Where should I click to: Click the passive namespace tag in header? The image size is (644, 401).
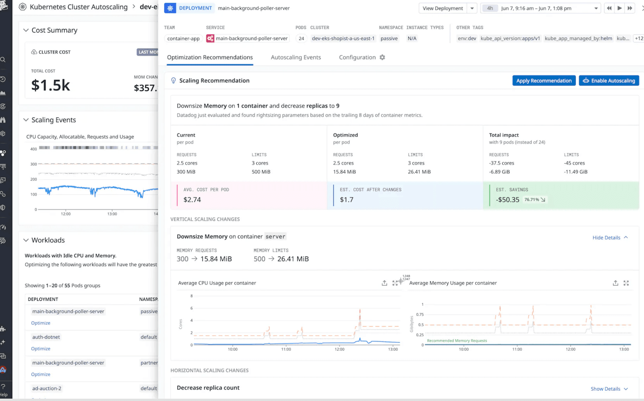(389, 38)
